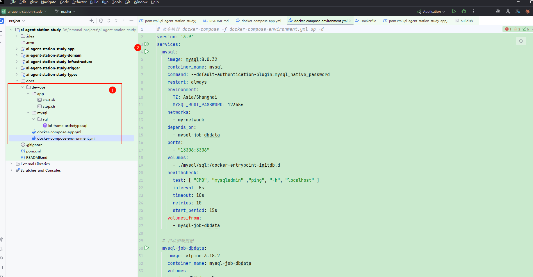
Task: Click the error count inspection indicator
Action: coord(508,29)
